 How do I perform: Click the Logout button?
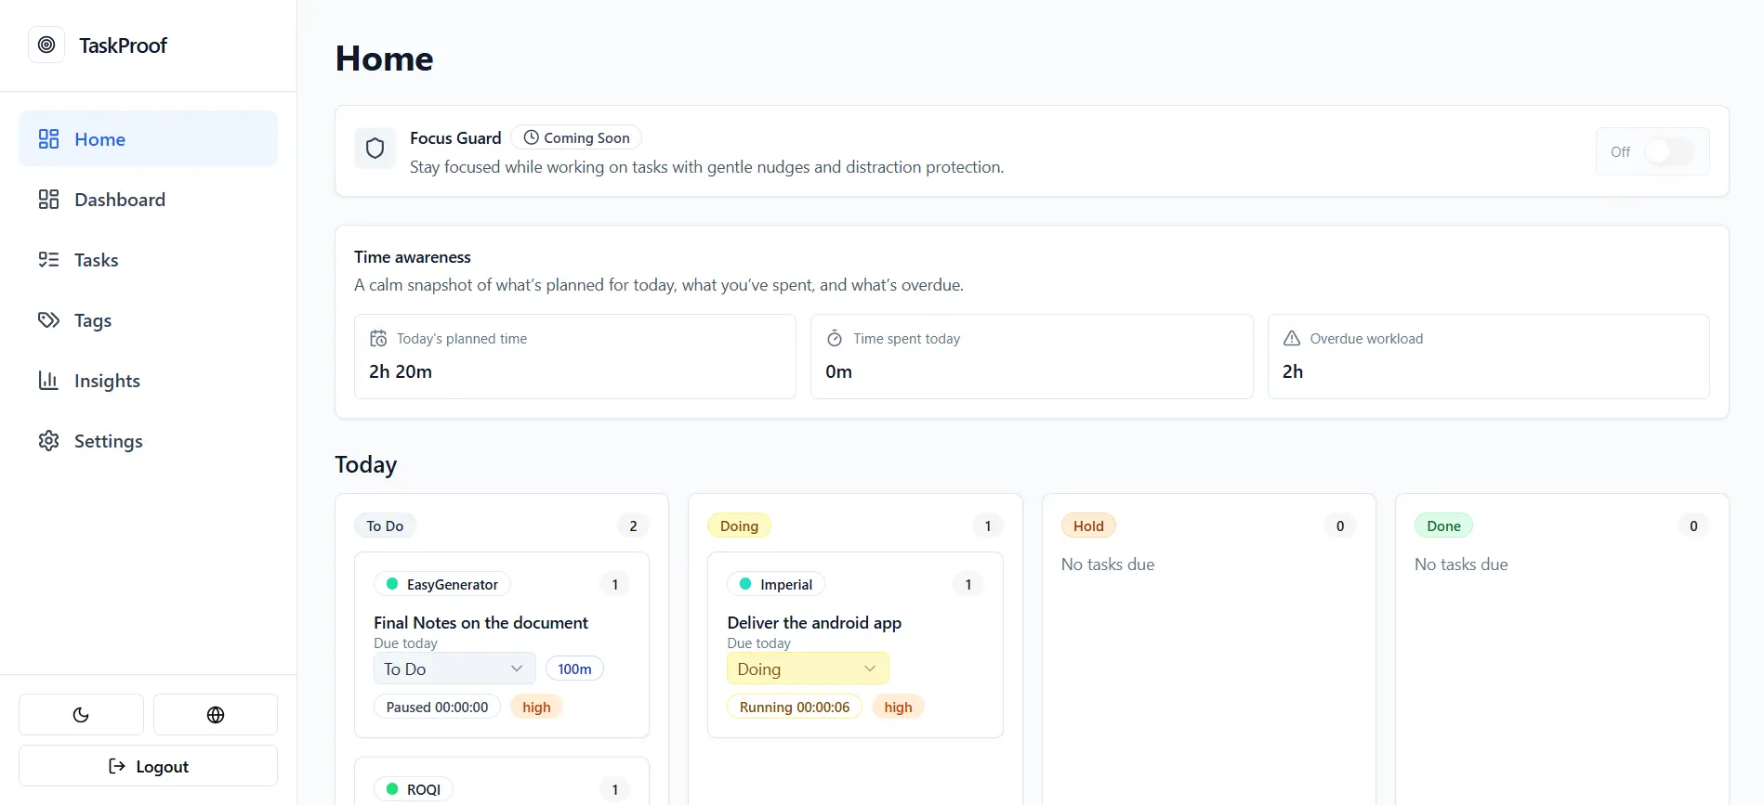pos(148,766)
